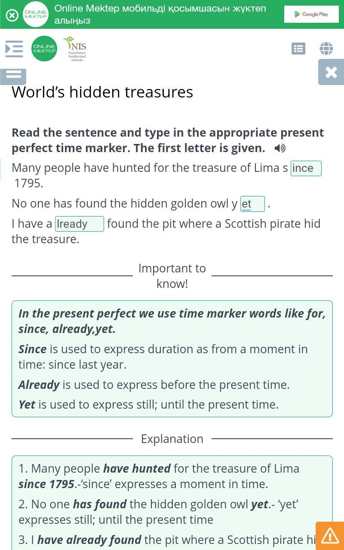This screenshot has height=550, width=344.
Task: Toggle the gray hamburger panel tab
Action: 13,75
